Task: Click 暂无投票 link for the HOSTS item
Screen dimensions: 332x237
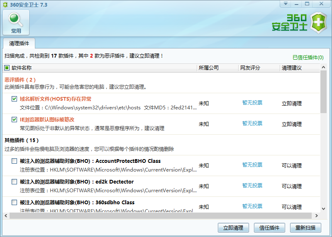Action: (252, 103)
